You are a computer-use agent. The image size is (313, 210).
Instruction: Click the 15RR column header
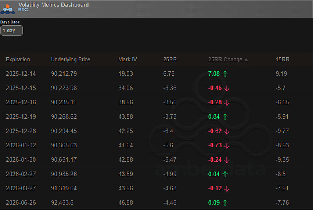click(x=282, y=59)
